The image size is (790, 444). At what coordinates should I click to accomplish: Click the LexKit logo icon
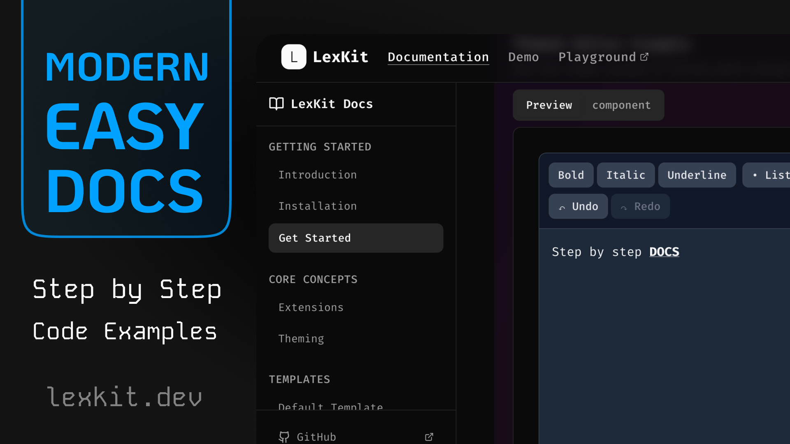tap(293, 57)
